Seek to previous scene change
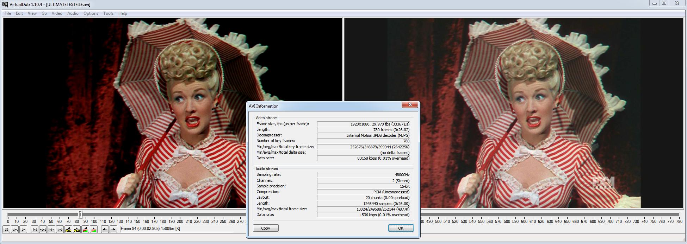The height and width of the screenshot is (244, 687). click(x=85, y=229)
